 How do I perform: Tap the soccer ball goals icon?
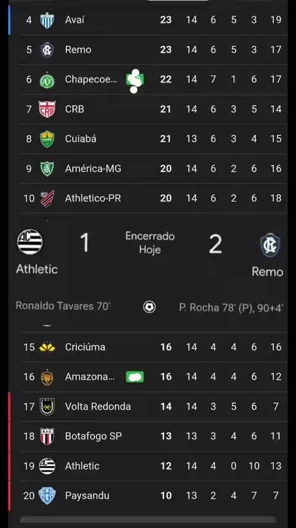(x=149, y=307)
